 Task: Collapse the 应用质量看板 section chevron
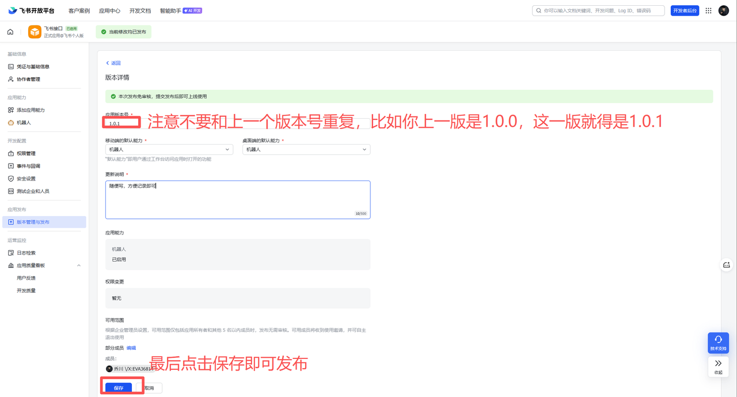click(79, 266)
